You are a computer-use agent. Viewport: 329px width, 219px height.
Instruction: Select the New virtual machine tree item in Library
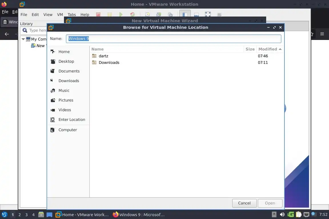(38, 46)
